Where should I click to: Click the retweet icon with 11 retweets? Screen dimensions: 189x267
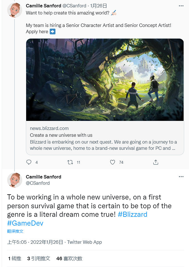(70, 162)
